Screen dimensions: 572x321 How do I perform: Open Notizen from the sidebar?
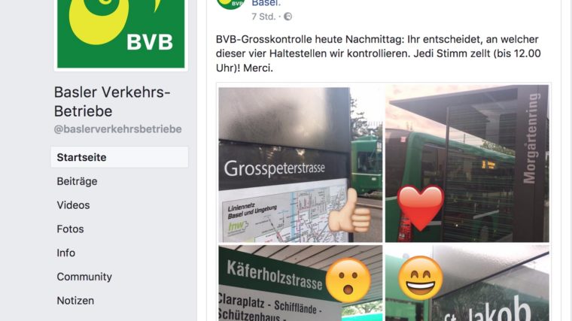[x=75, y=301]
